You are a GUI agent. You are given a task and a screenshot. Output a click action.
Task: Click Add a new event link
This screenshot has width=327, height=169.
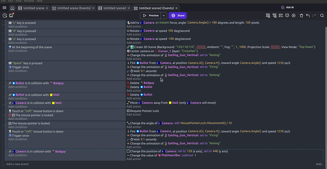point(18,164)
